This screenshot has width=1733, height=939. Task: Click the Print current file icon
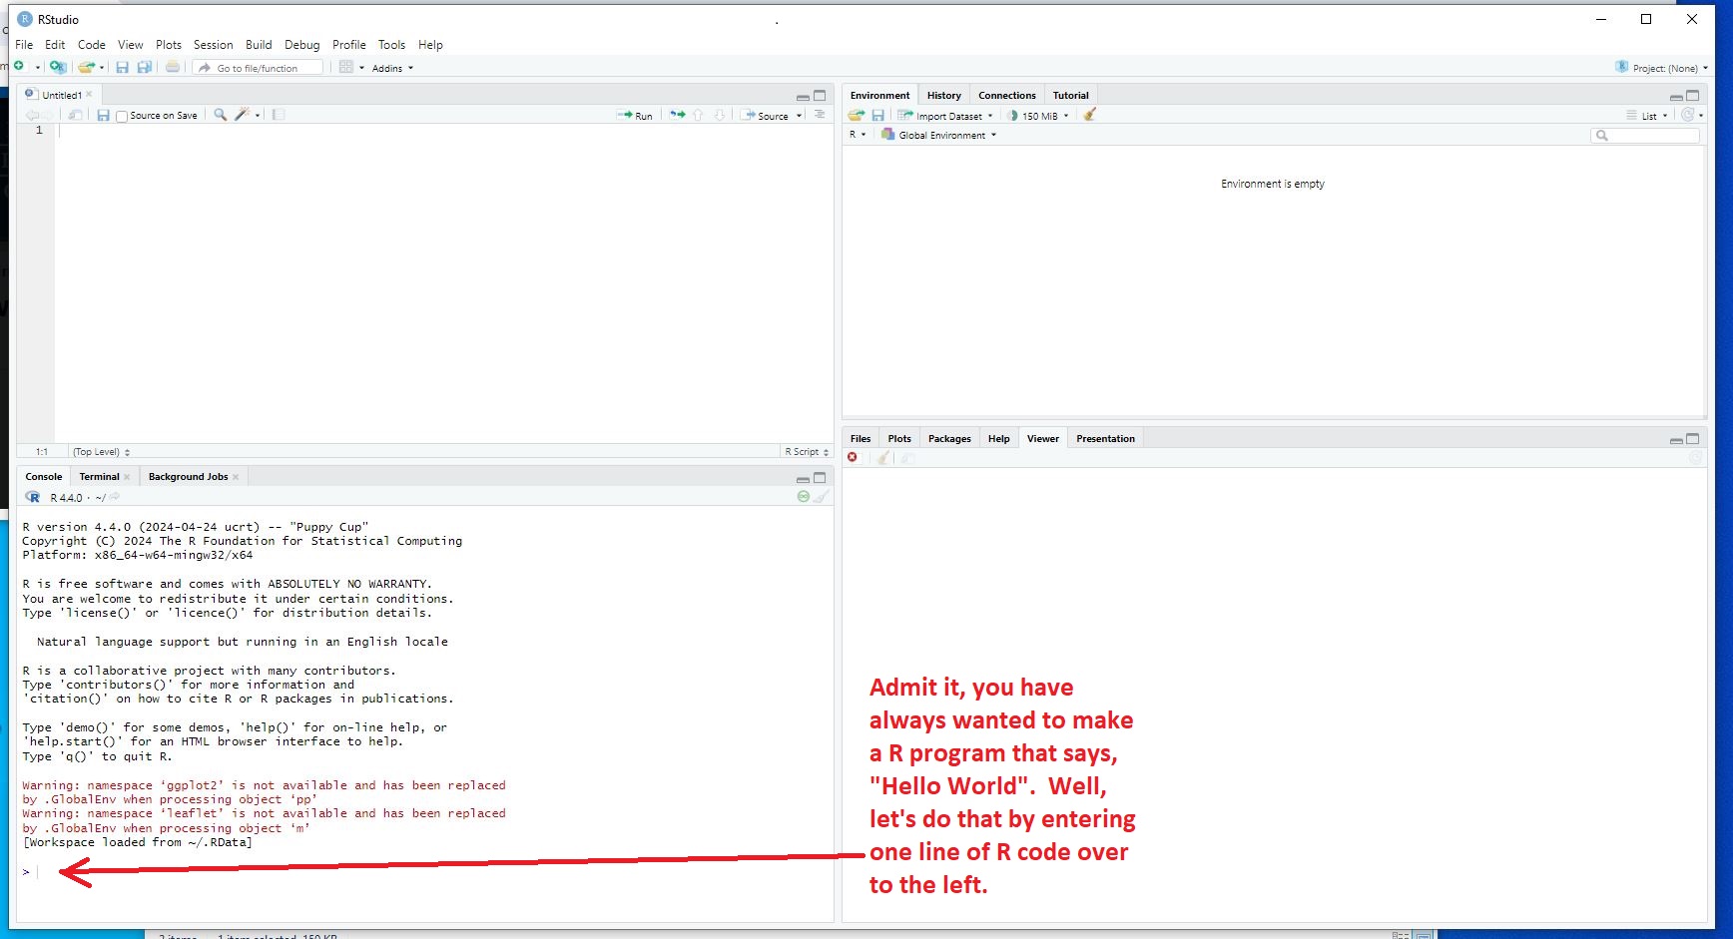click(173, 67)
